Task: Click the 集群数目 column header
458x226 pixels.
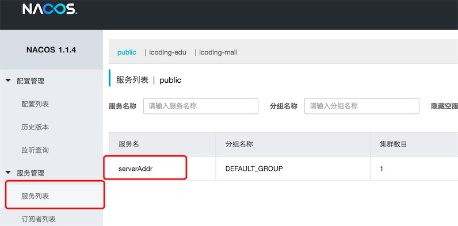Action: (x=393, y=144)
